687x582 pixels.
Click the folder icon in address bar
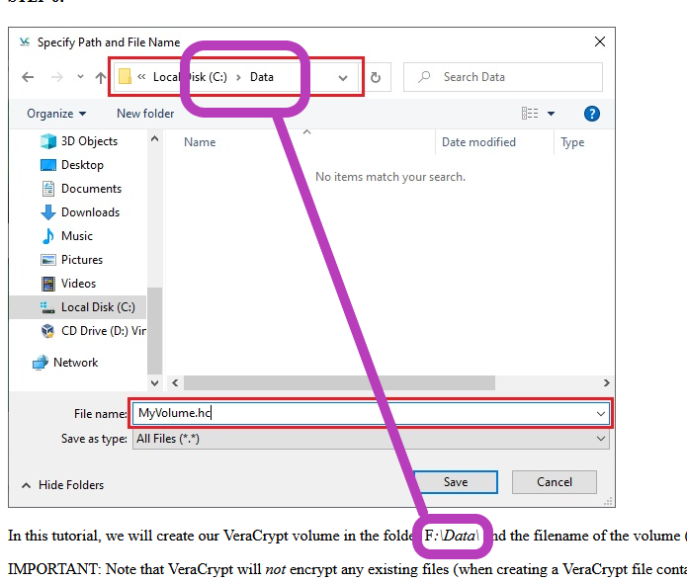126,76
